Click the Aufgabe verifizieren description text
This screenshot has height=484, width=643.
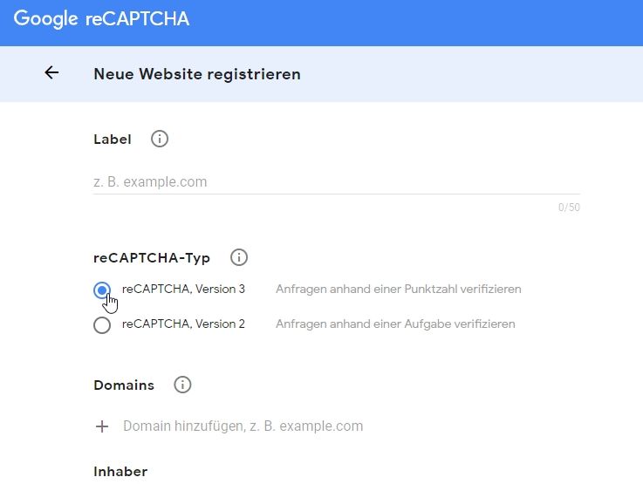click(x=395, y=324)
